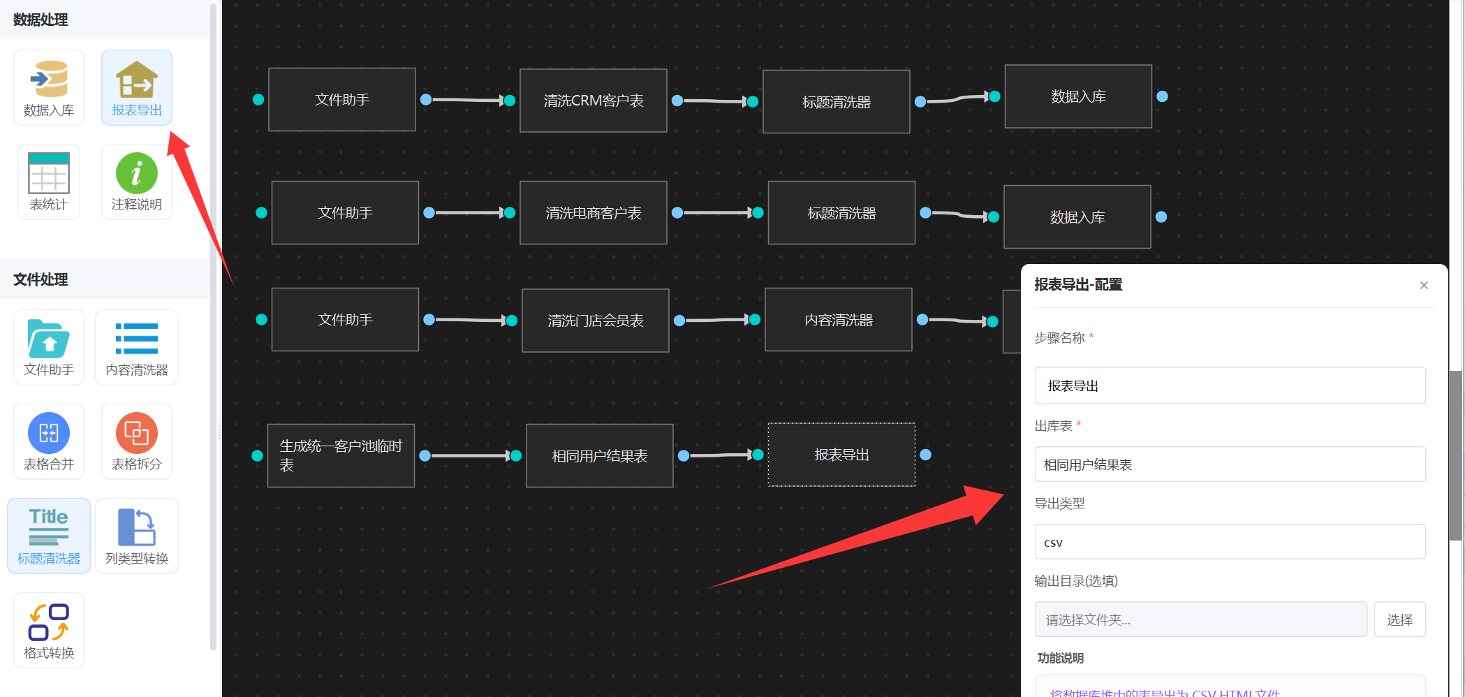Image resolution: width=1465 pixels, height=697 pixels.
Task: Open the 出库表 dropdown showing 相同用户结果表
Action: (x=1230, y=464)
